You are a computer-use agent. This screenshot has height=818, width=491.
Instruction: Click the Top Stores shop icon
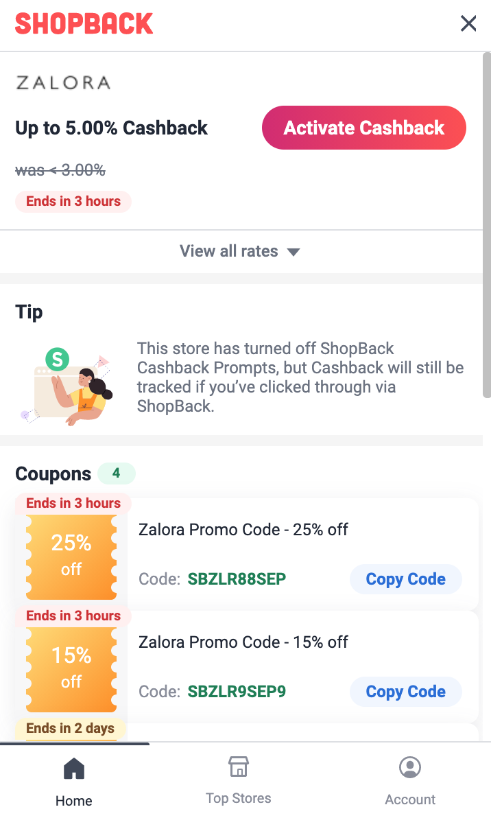click(x=239, y=767)
